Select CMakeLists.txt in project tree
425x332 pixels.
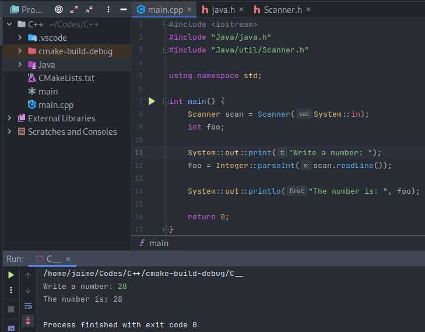pyautogui.click(x=66, y=78)
